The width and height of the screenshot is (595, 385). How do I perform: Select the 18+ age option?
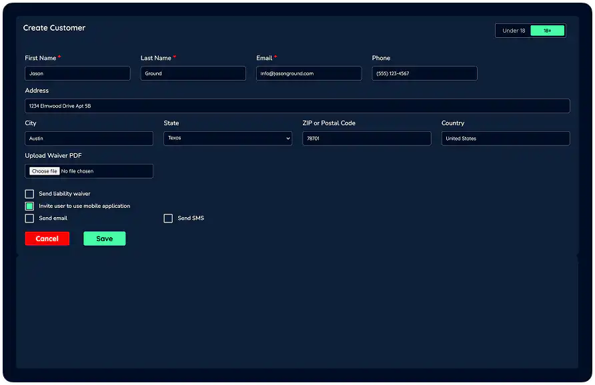coord(548,31)
